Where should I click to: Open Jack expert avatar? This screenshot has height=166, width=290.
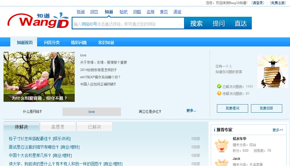(x=222, y=162)
